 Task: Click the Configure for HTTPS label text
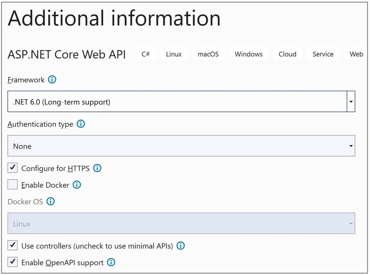point(55,168)
